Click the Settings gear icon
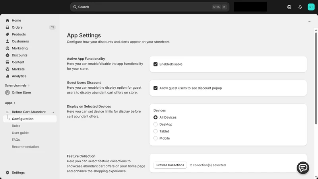The height and width of the screenshot is (179, 318). coord(8,173)
